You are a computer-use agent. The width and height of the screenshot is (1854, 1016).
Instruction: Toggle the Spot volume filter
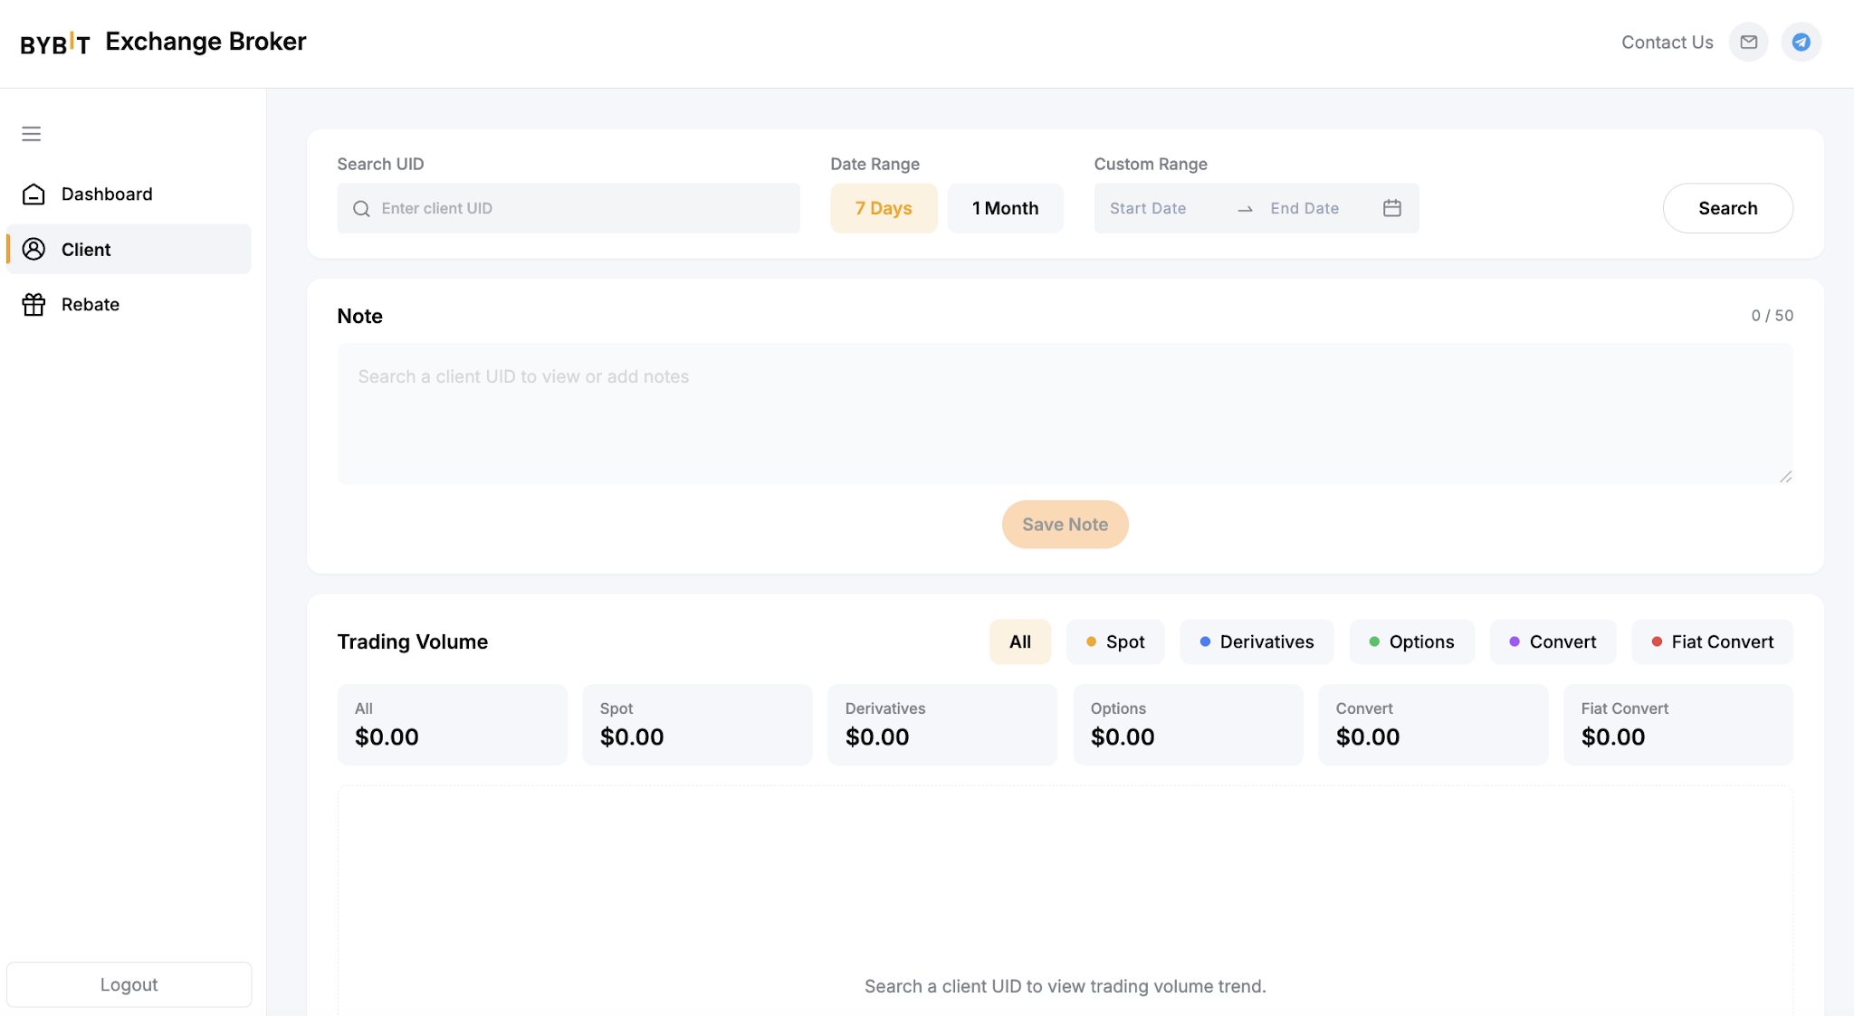click(x=1115, y=641)
